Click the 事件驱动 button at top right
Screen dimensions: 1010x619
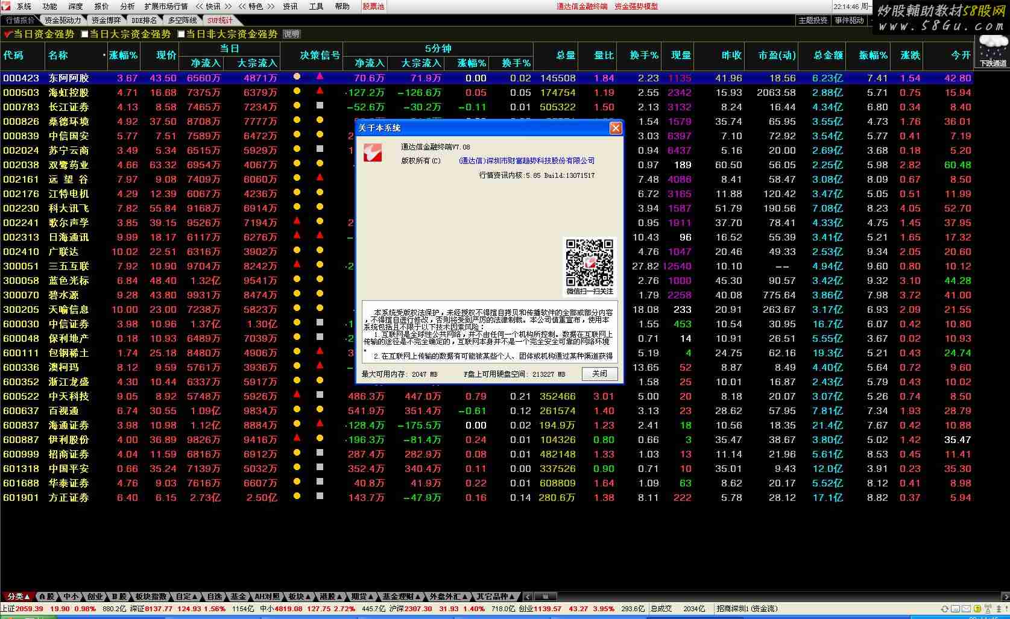(x=850, y=20)
